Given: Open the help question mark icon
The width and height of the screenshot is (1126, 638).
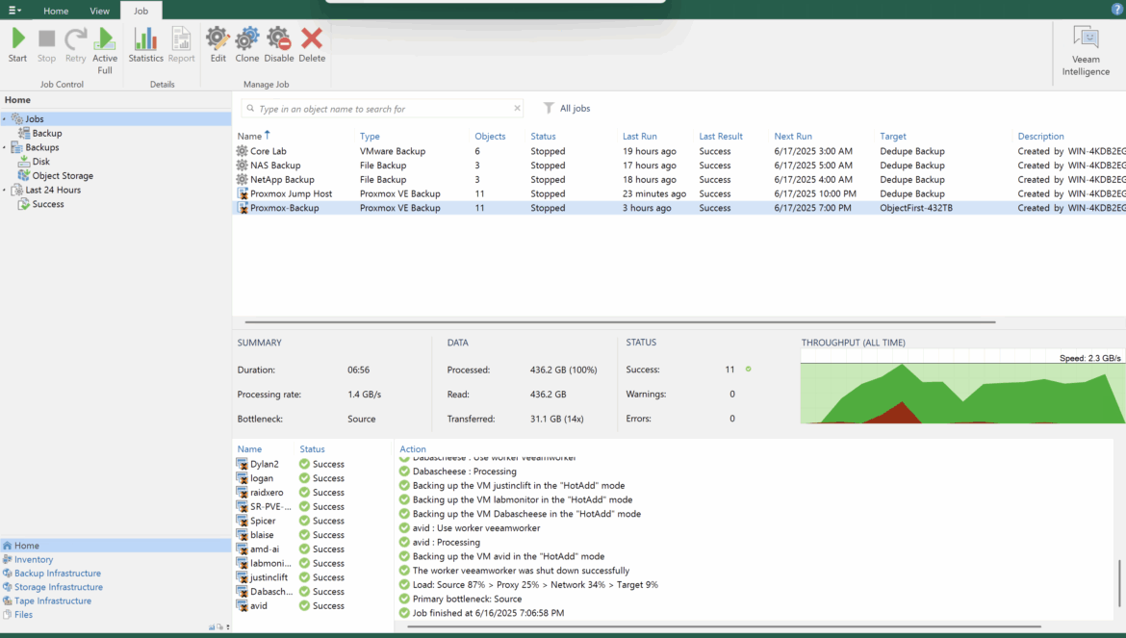Looking at the screenshot, I should coord(1116,10).
